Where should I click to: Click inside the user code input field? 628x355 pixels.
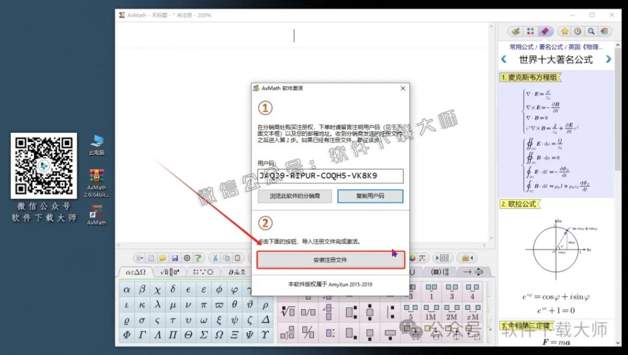pos(329,176)
